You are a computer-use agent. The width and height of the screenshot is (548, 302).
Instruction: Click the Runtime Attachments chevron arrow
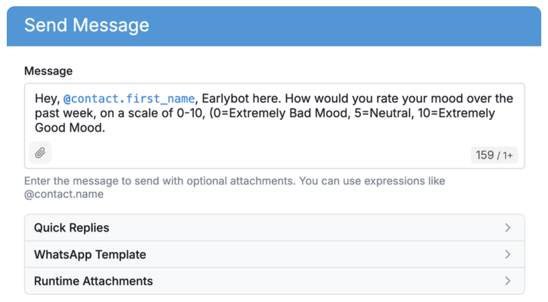[508, 281]
